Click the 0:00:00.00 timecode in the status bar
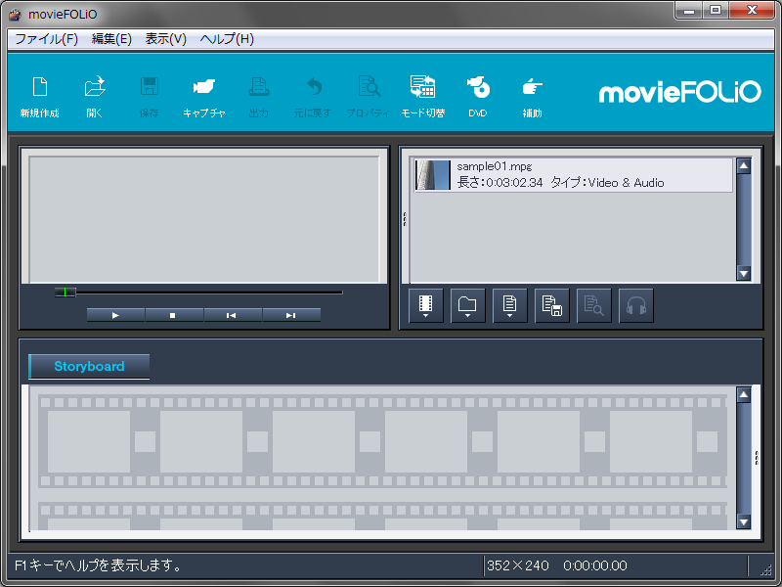 point(595,565)
